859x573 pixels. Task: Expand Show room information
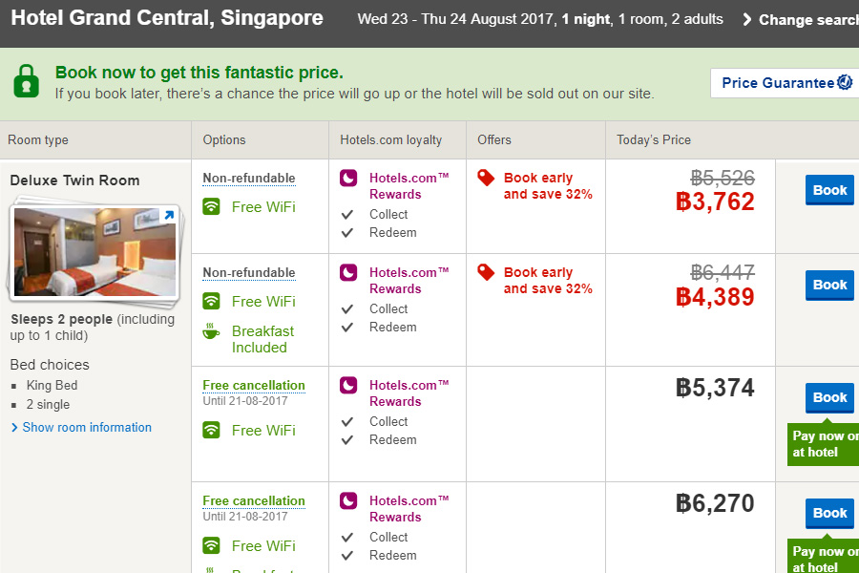[87, 427]
